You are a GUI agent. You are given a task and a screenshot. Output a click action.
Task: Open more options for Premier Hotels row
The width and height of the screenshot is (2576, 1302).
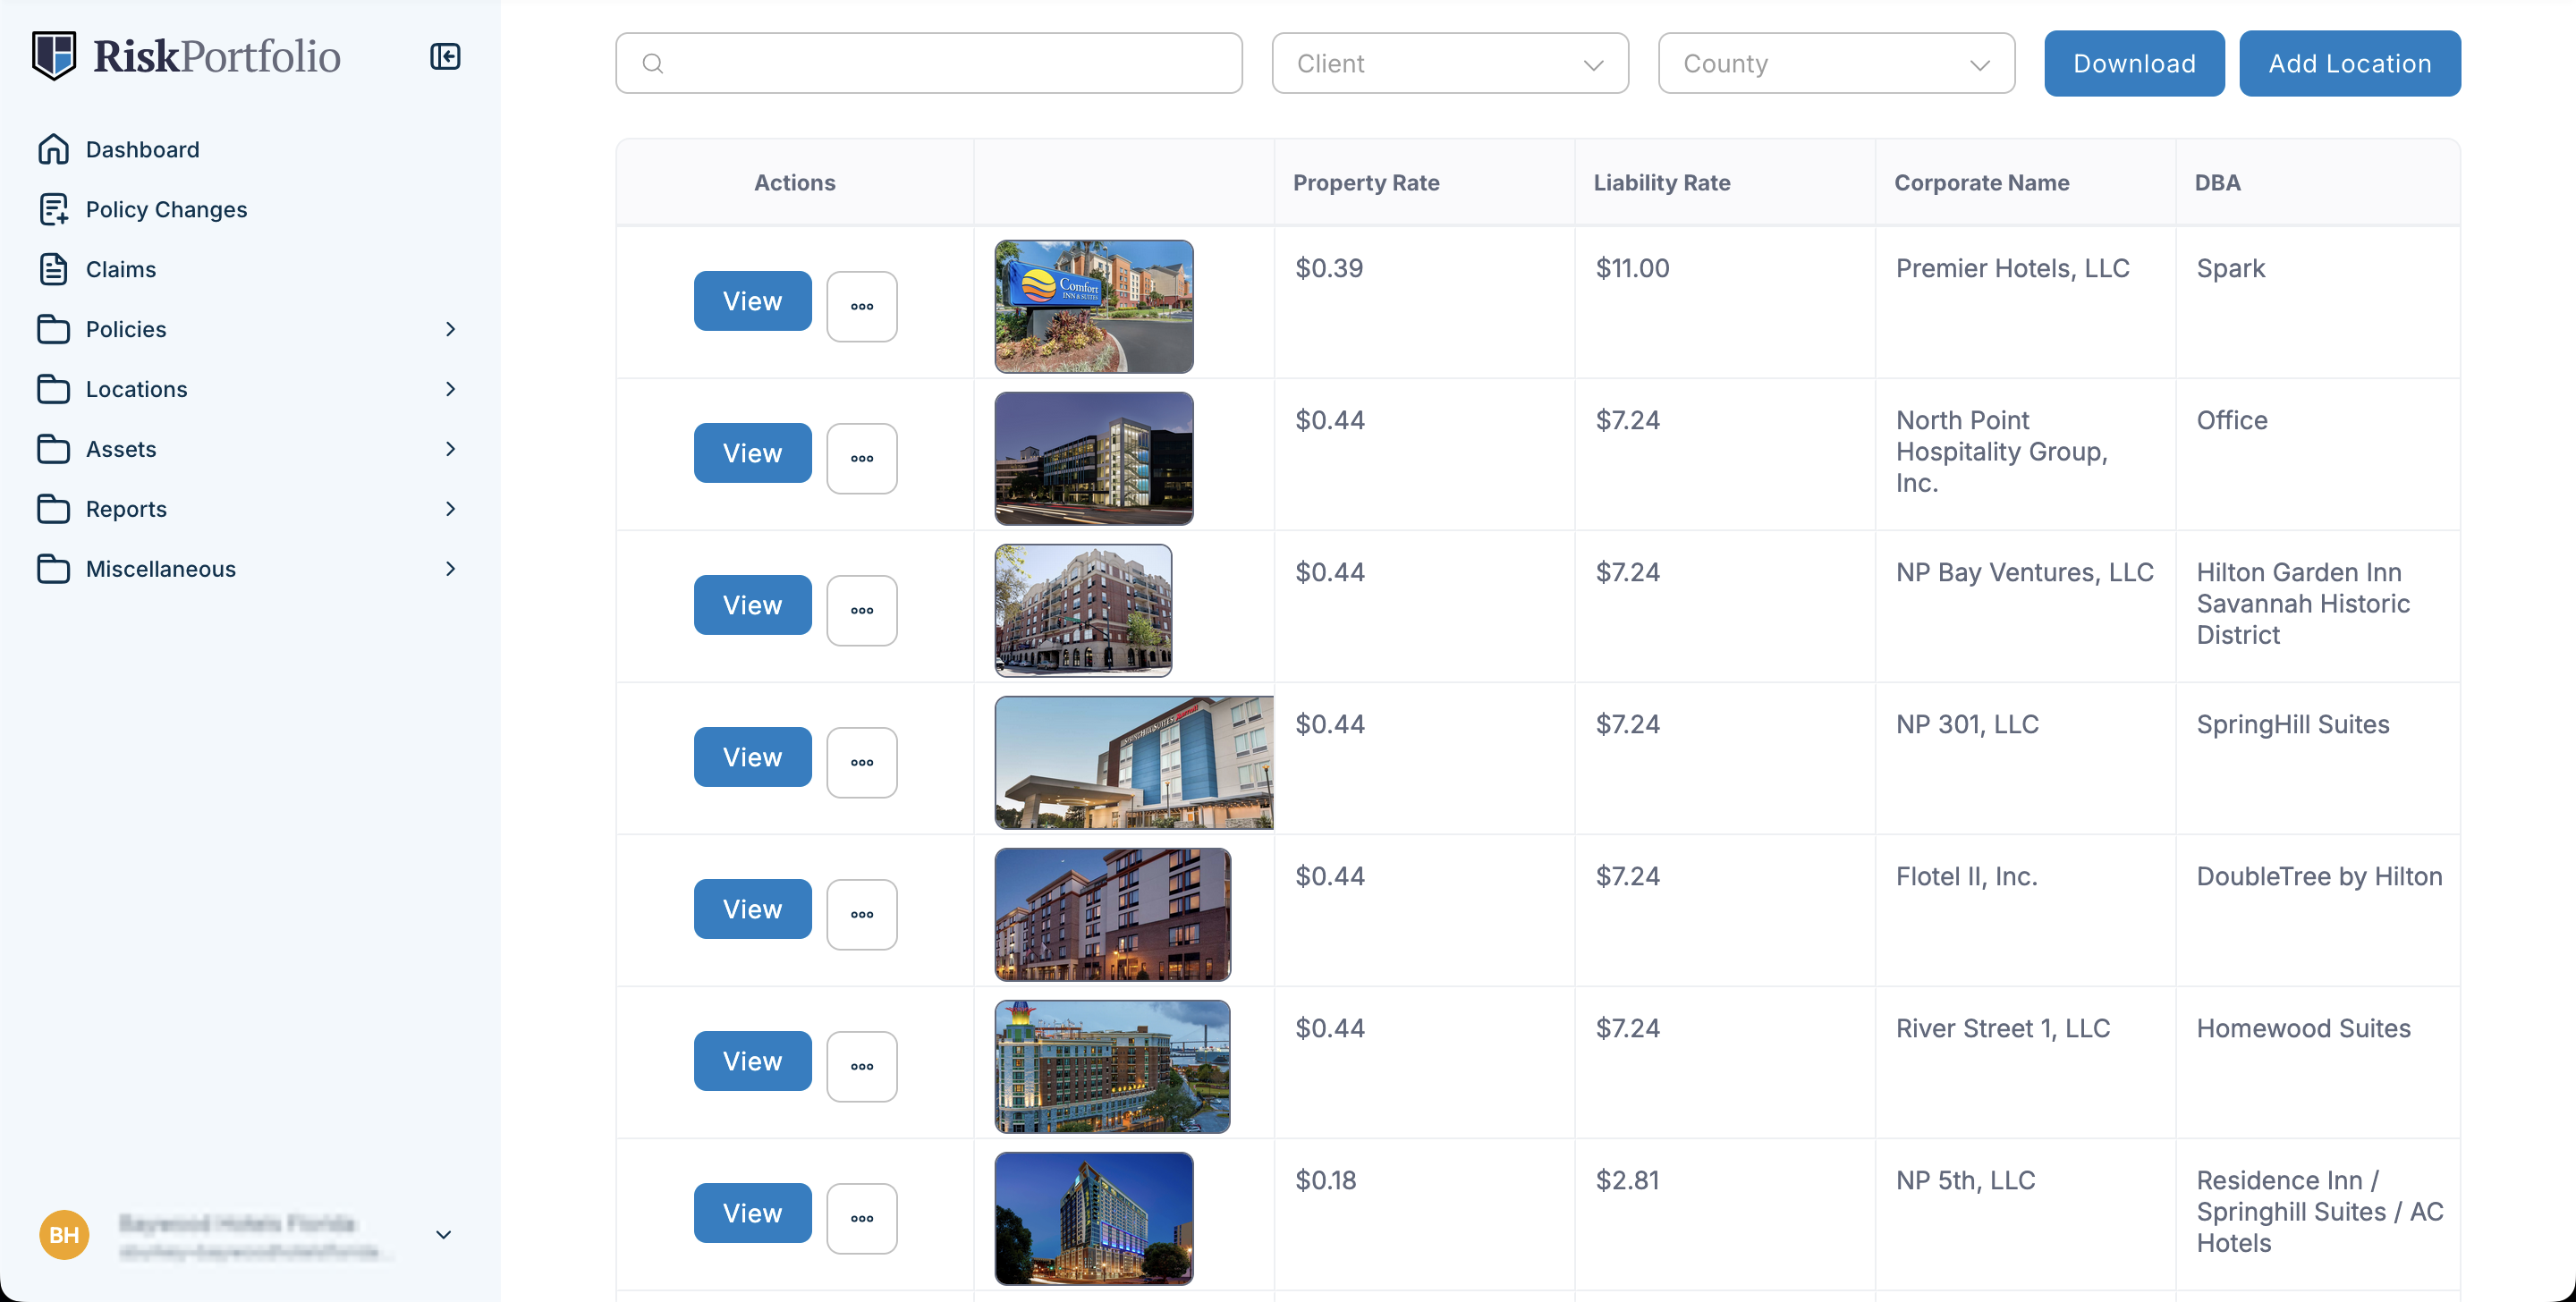(861, 306)
